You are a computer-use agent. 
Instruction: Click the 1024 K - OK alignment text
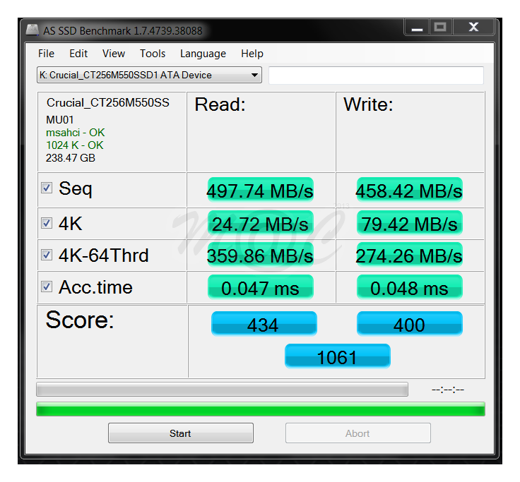click(x=75, y=145)
